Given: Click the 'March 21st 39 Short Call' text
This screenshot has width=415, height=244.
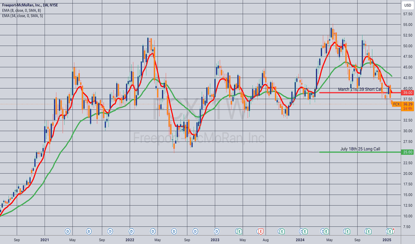Looking at the screenshot, I should coord(360,90).
